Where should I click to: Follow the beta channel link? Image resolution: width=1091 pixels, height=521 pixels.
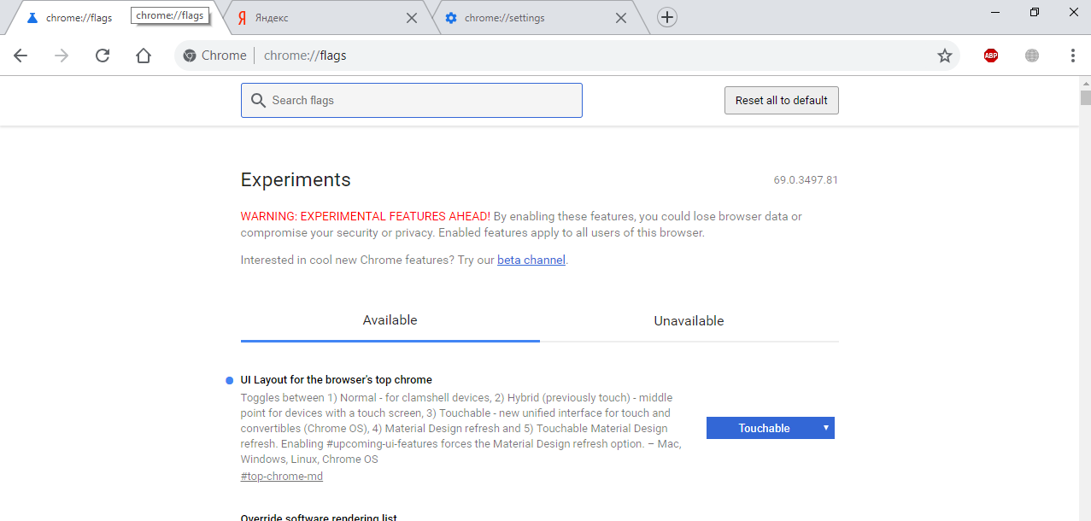click(531, 260)
